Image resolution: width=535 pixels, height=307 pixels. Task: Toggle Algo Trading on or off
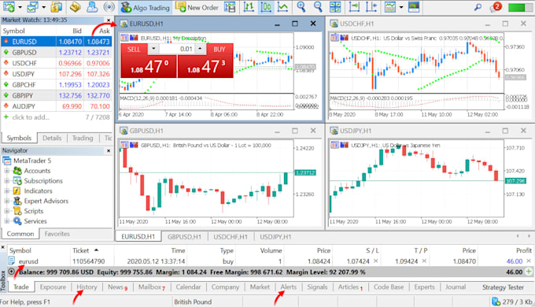click(x=146, y=7)
